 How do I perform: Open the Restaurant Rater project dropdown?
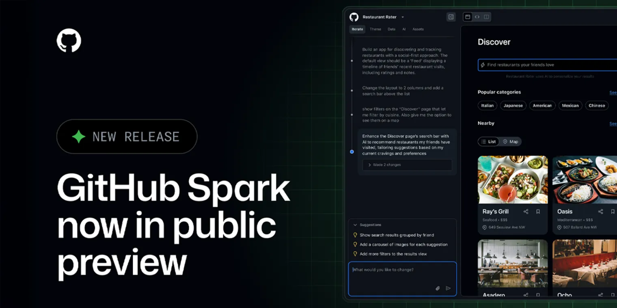pyautogui.click(x=402, y=17)
